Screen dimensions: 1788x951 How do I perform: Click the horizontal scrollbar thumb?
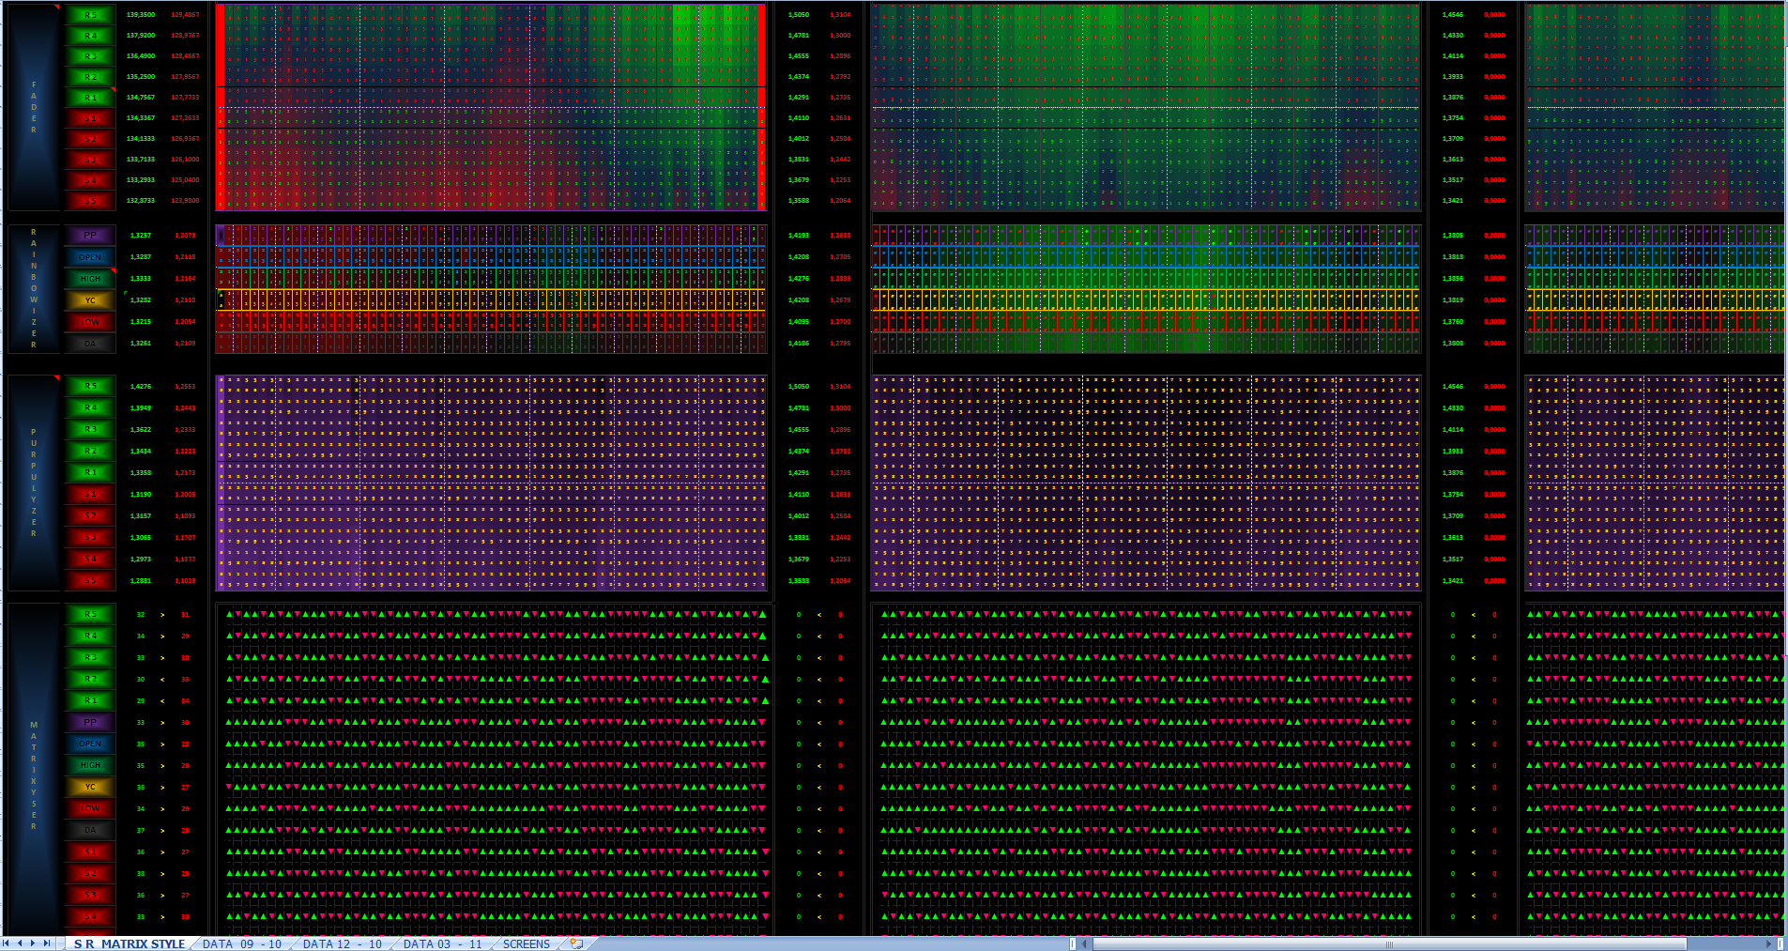pos(1389,943)
